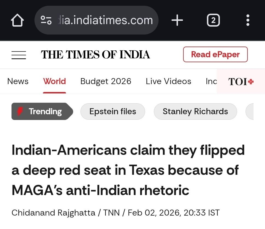Viewport: 265px width, 229px height.
Task: Tap the browser home icon
Action: [x=17, y=20]
